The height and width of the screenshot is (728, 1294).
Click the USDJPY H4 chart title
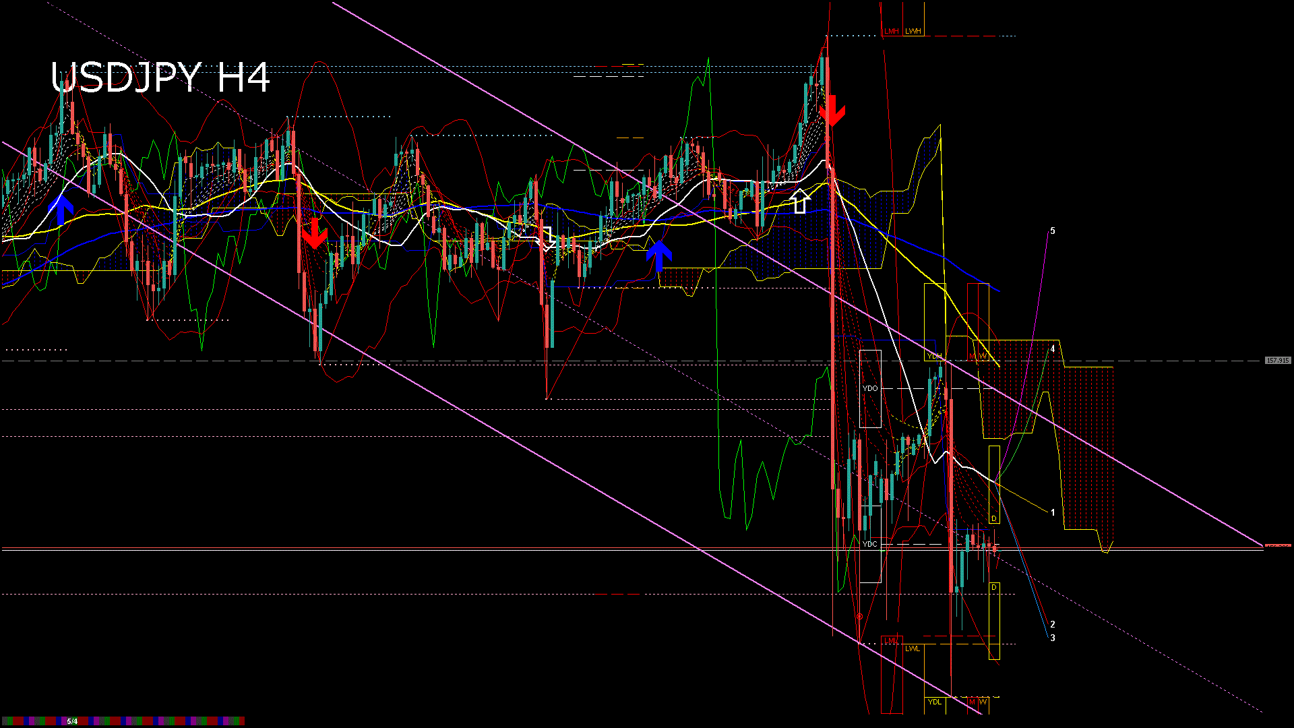(160, 78)
